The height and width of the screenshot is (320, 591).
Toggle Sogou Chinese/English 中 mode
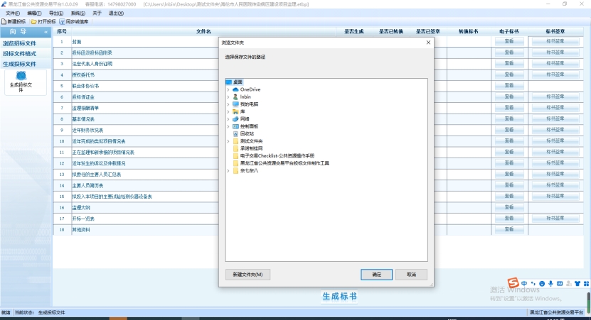coord(523,284)
